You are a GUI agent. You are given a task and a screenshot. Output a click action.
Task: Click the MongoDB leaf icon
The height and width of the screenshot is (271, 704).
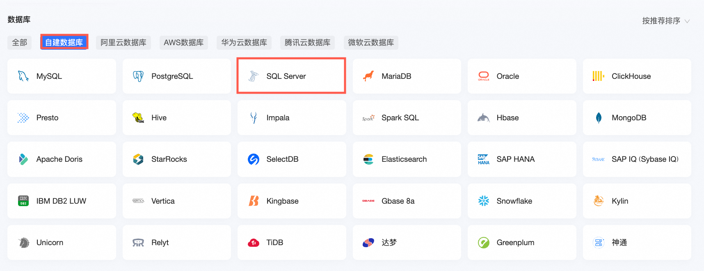(599, 118)
